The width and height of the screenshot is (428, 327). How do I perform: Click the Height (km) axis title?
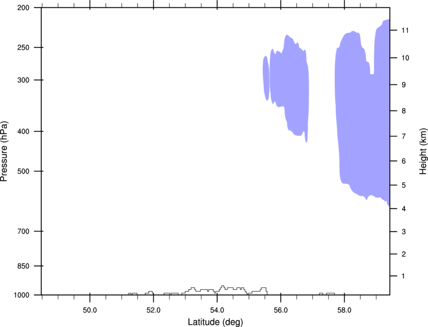[423, 151]
